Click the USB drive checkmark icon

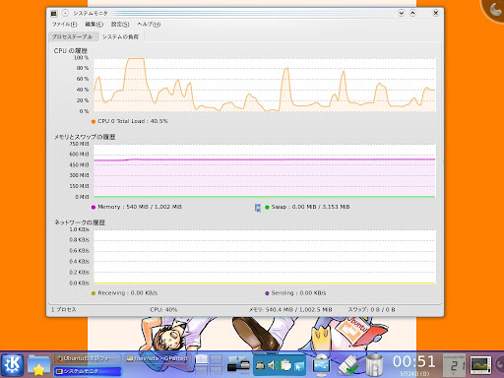[348, 365]
